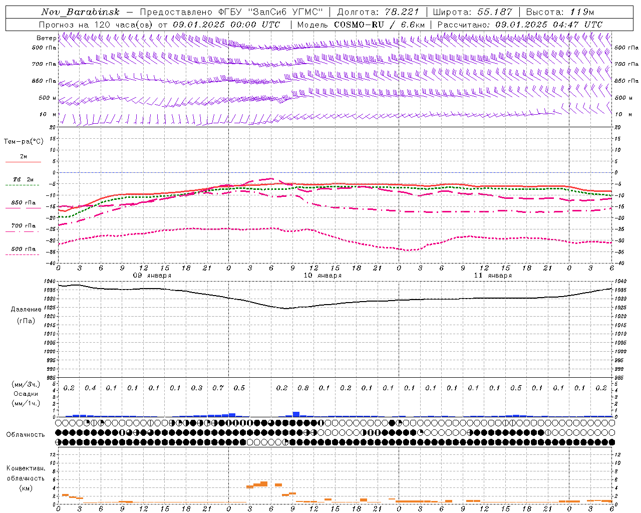The height and width of the screenshot is (513, 641).
Task: Click the tallest blue precipitation bar
Action: click(296, 414)
